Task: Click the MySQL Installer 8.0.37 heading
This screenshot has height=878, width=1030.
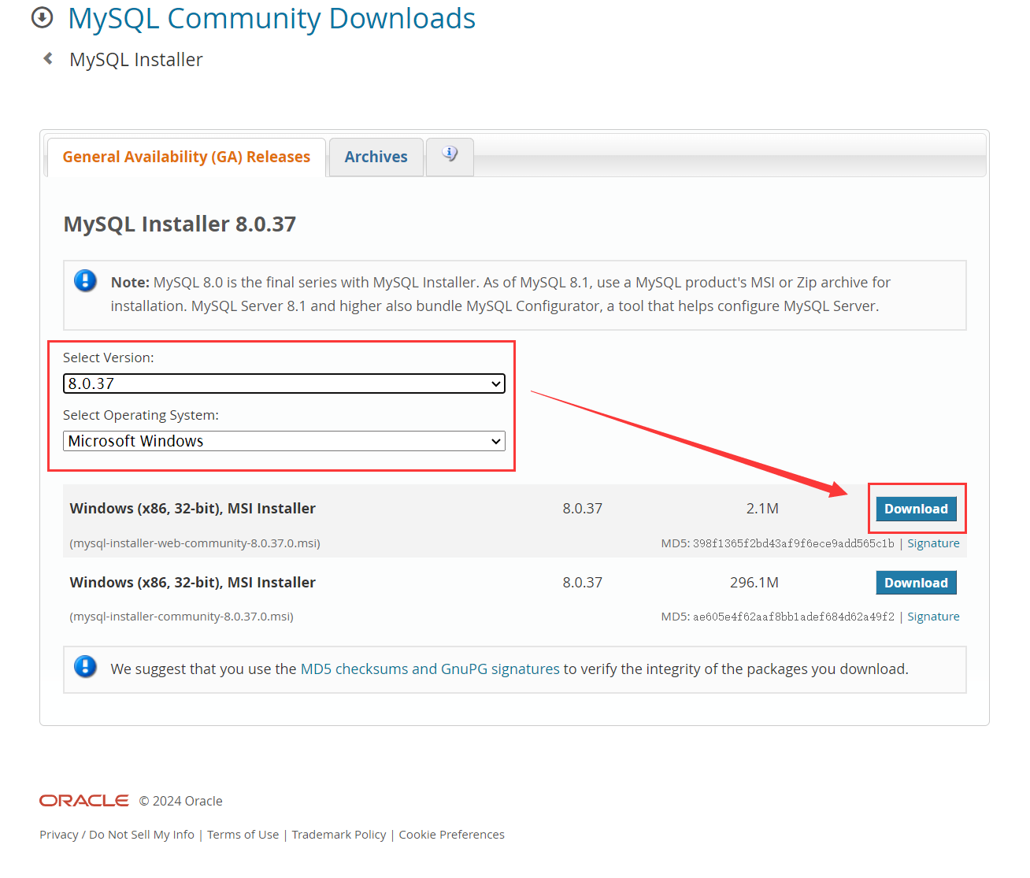Action: [180, 224]
